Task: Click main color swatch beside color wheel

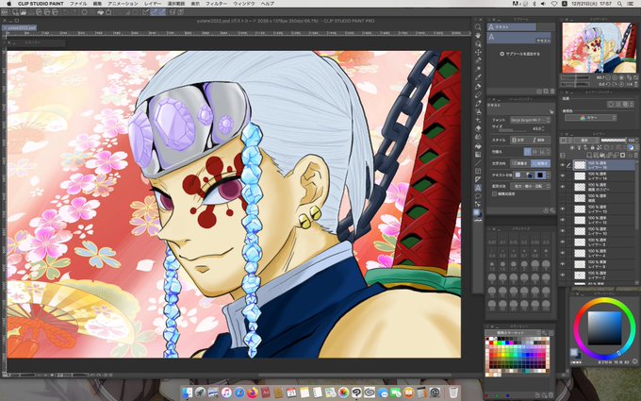Action: 574,352
